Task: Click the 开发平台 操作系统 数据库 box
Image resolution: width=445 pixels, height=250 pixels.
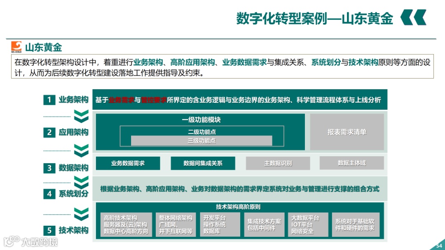Action: point(220,225)
